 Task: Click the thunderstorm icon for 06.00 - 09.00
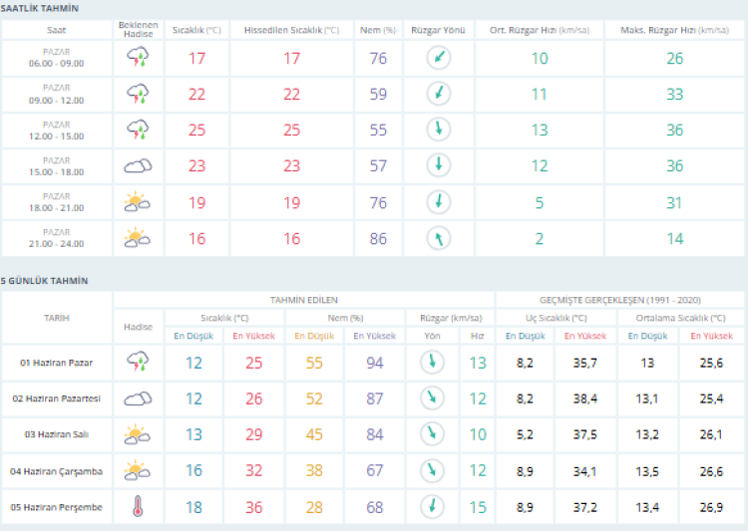[x=138, y=59]
